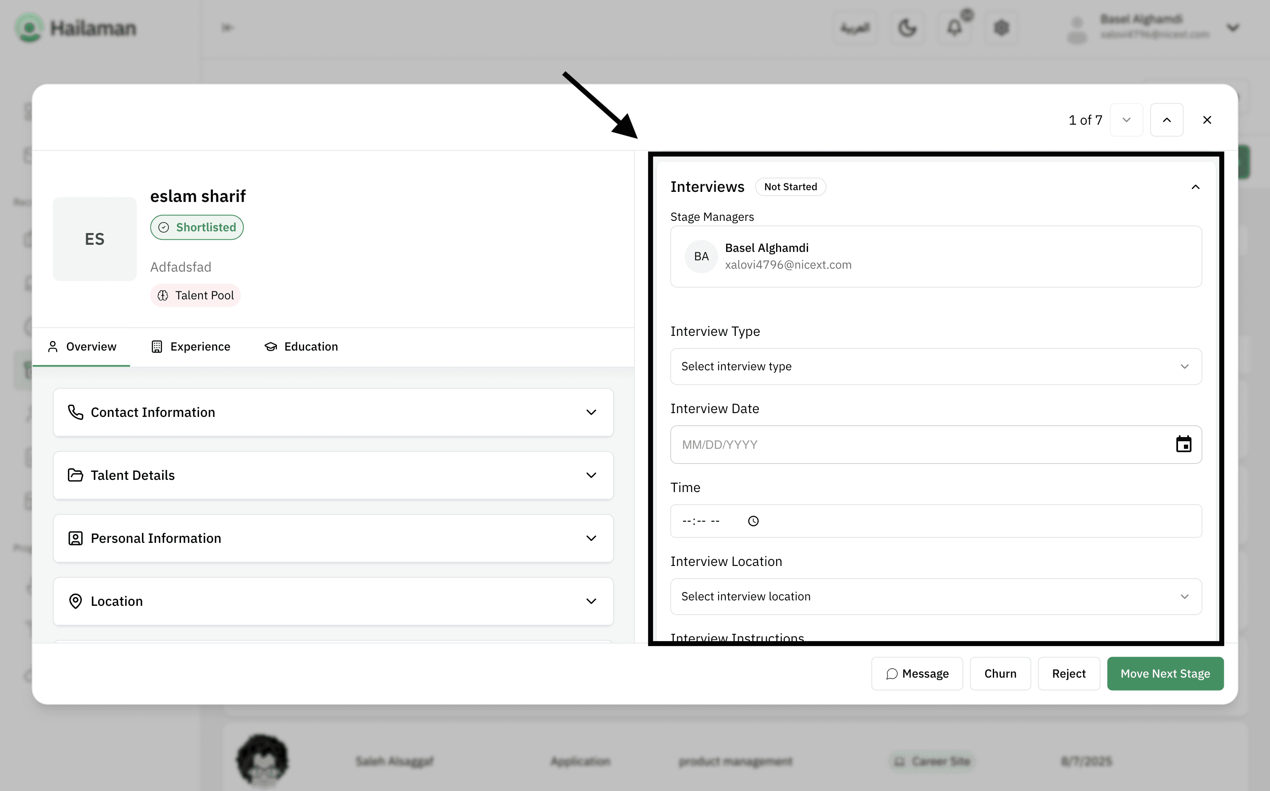
Task: Expand the Contact Information section
Action: (x=333, y=412)
